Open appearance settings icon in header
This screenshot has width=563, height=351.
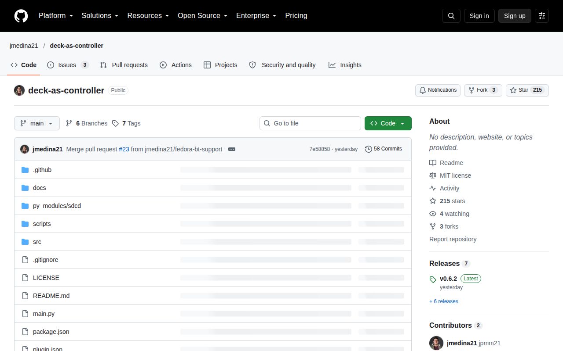(542, 16)
